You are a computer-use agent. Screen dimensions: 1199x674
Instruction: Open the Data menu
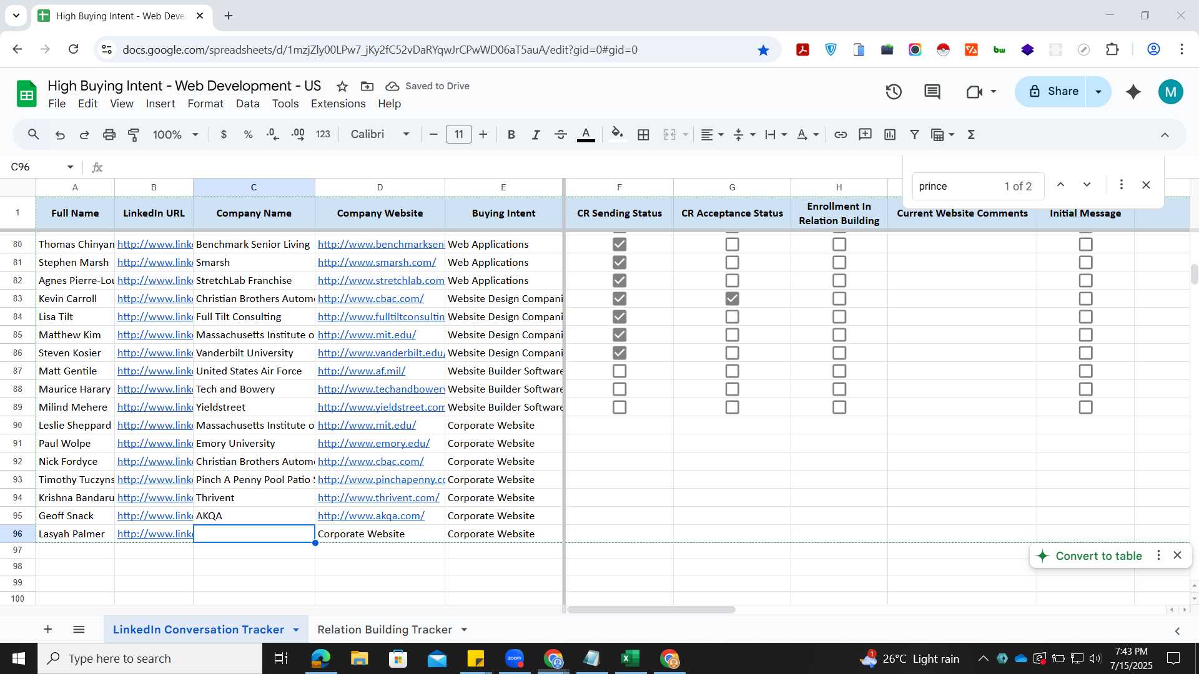click(247, 104)
